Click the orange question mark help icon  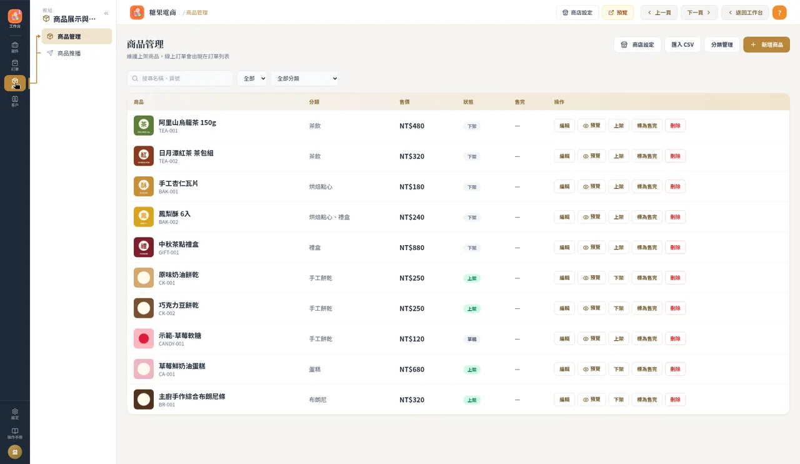(779, 13)
